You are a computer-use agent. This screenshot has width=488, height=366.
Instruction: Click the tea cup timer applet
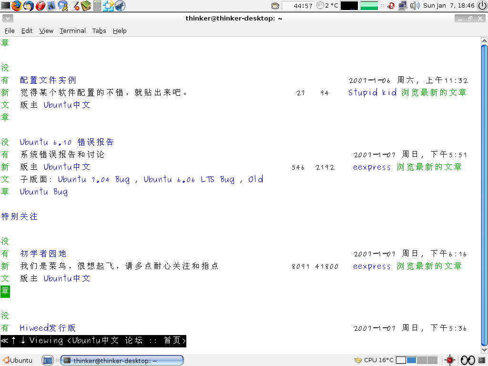pos(275,6)
